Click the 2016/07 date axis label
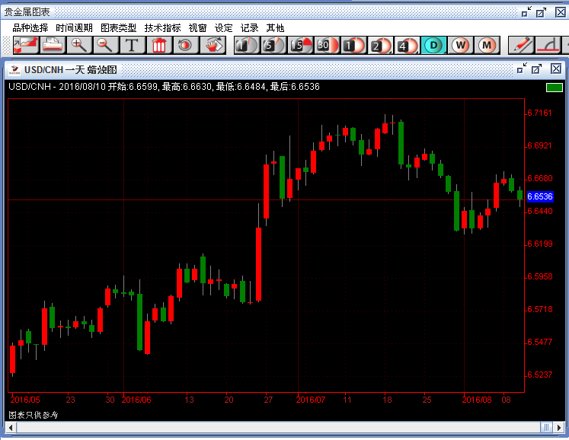Image resolution: width=569 pixels, height=440 pixels. coord(311,400)
